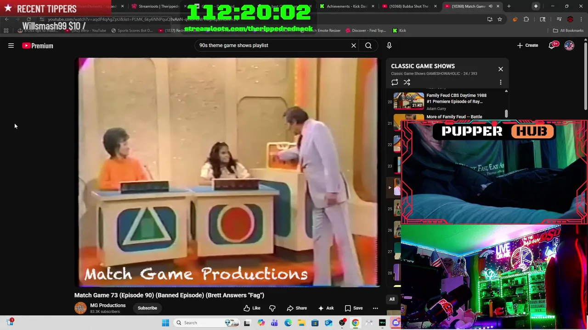Open the Create menu

click(527, 45)
